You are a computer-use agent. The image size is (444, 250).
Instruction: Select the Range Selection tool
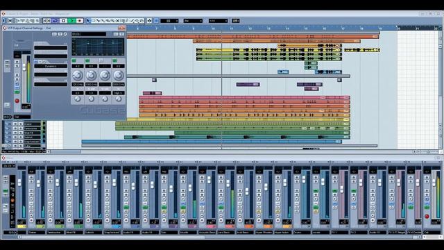(x=93, y=21)
